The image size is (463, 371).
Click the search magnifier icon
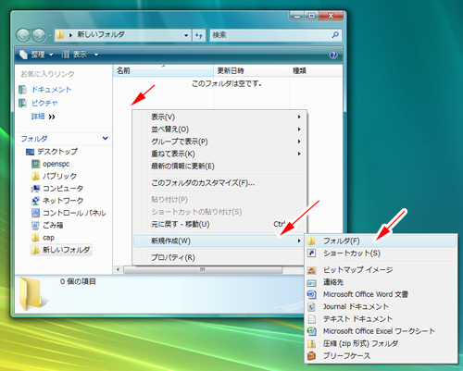(x=335, y=35)
